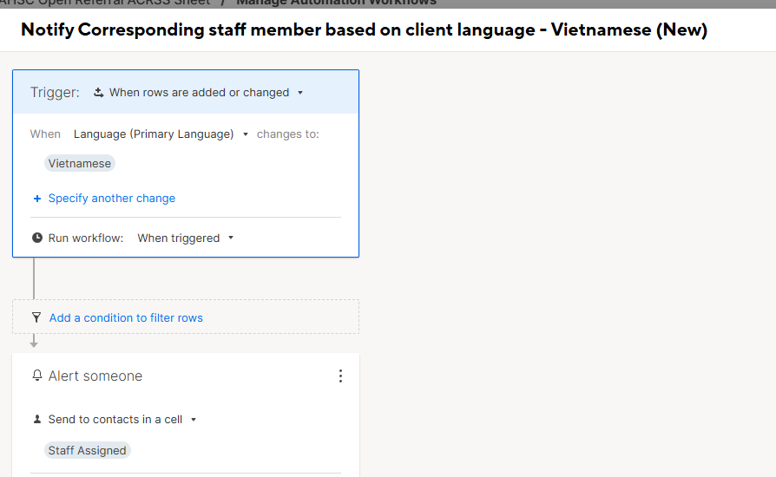The height and width of the screenshot is (477, 776).
Task: Click the Manage Automation Workflows breadcrumb
Action: click(x=337, y=3)
